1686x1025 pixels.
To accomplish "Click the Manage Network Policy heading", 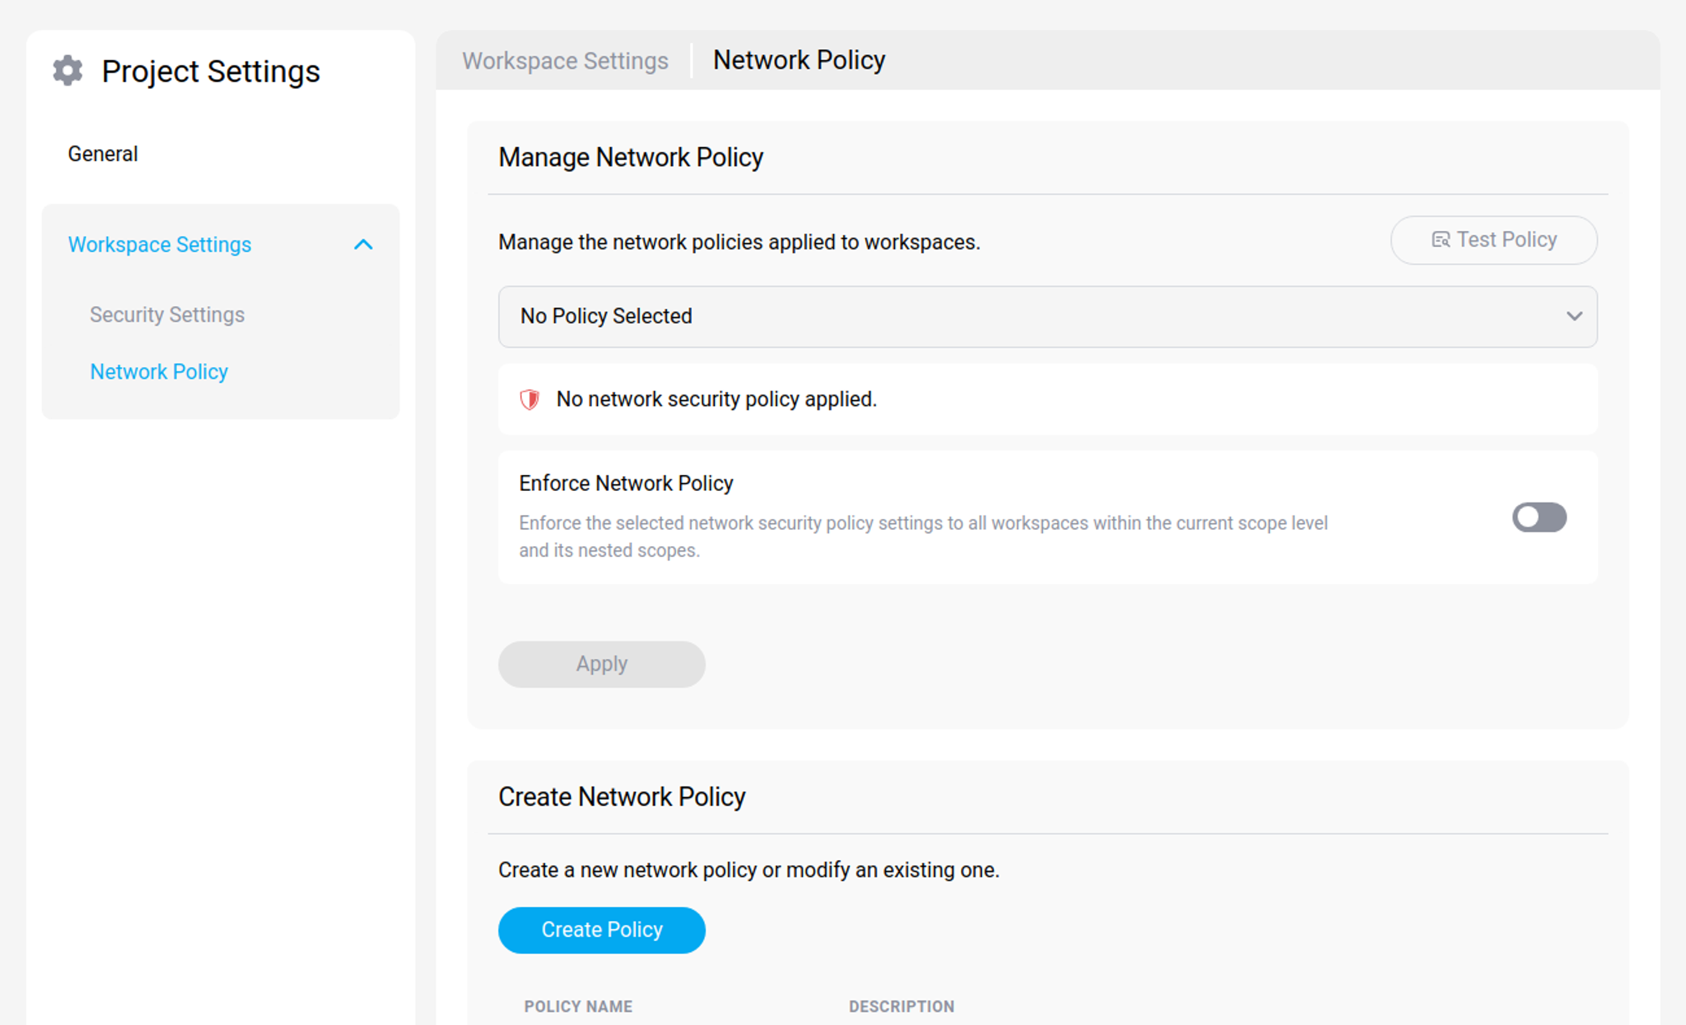I will tap(630, 157).
